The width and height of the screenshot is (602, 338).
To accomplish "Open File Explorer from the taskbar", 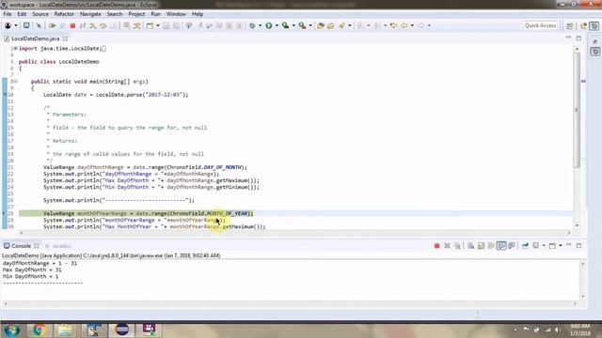I will [x=65, y=330].
